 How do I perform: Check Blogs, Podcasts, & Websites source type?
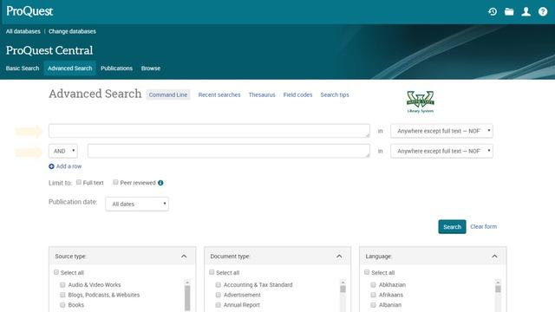click(x=62, y=295)
